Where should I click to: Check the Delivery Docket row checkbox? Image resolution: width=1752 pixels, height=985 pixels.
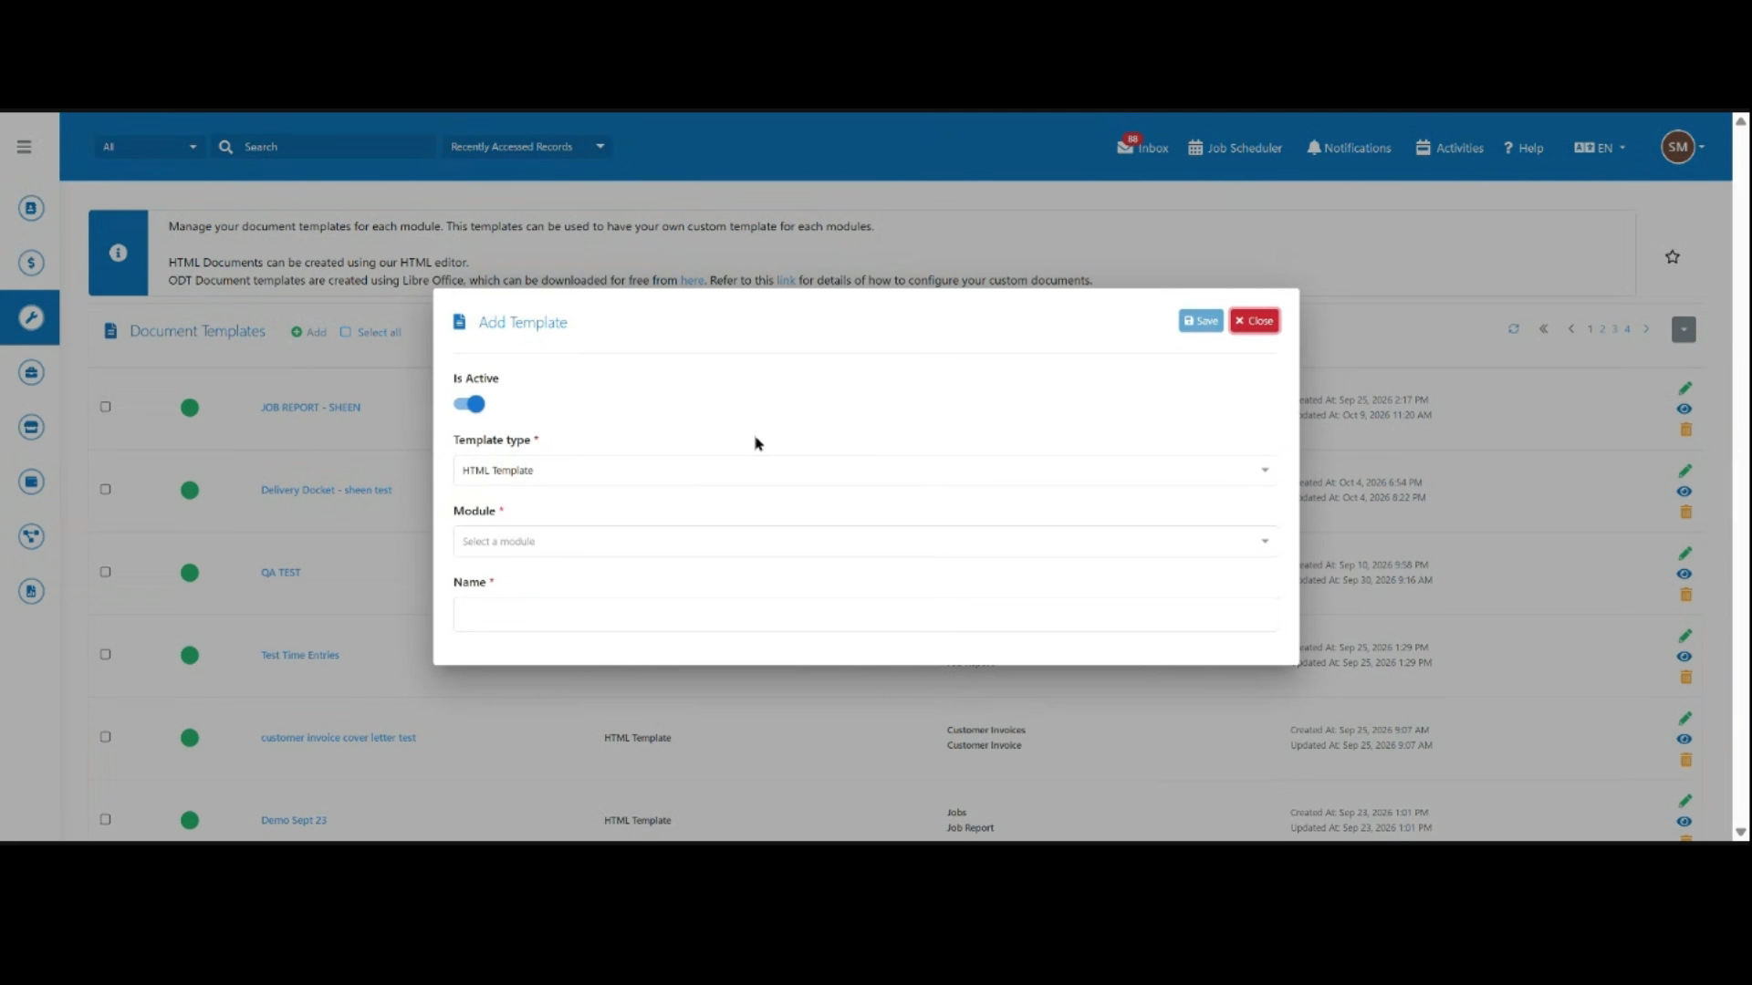[x=105, y=490]
